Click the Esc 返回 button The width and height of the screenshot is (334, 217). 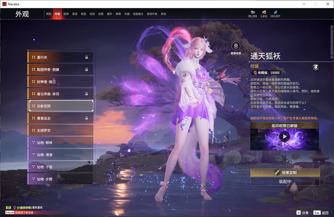tap(321, 213)
